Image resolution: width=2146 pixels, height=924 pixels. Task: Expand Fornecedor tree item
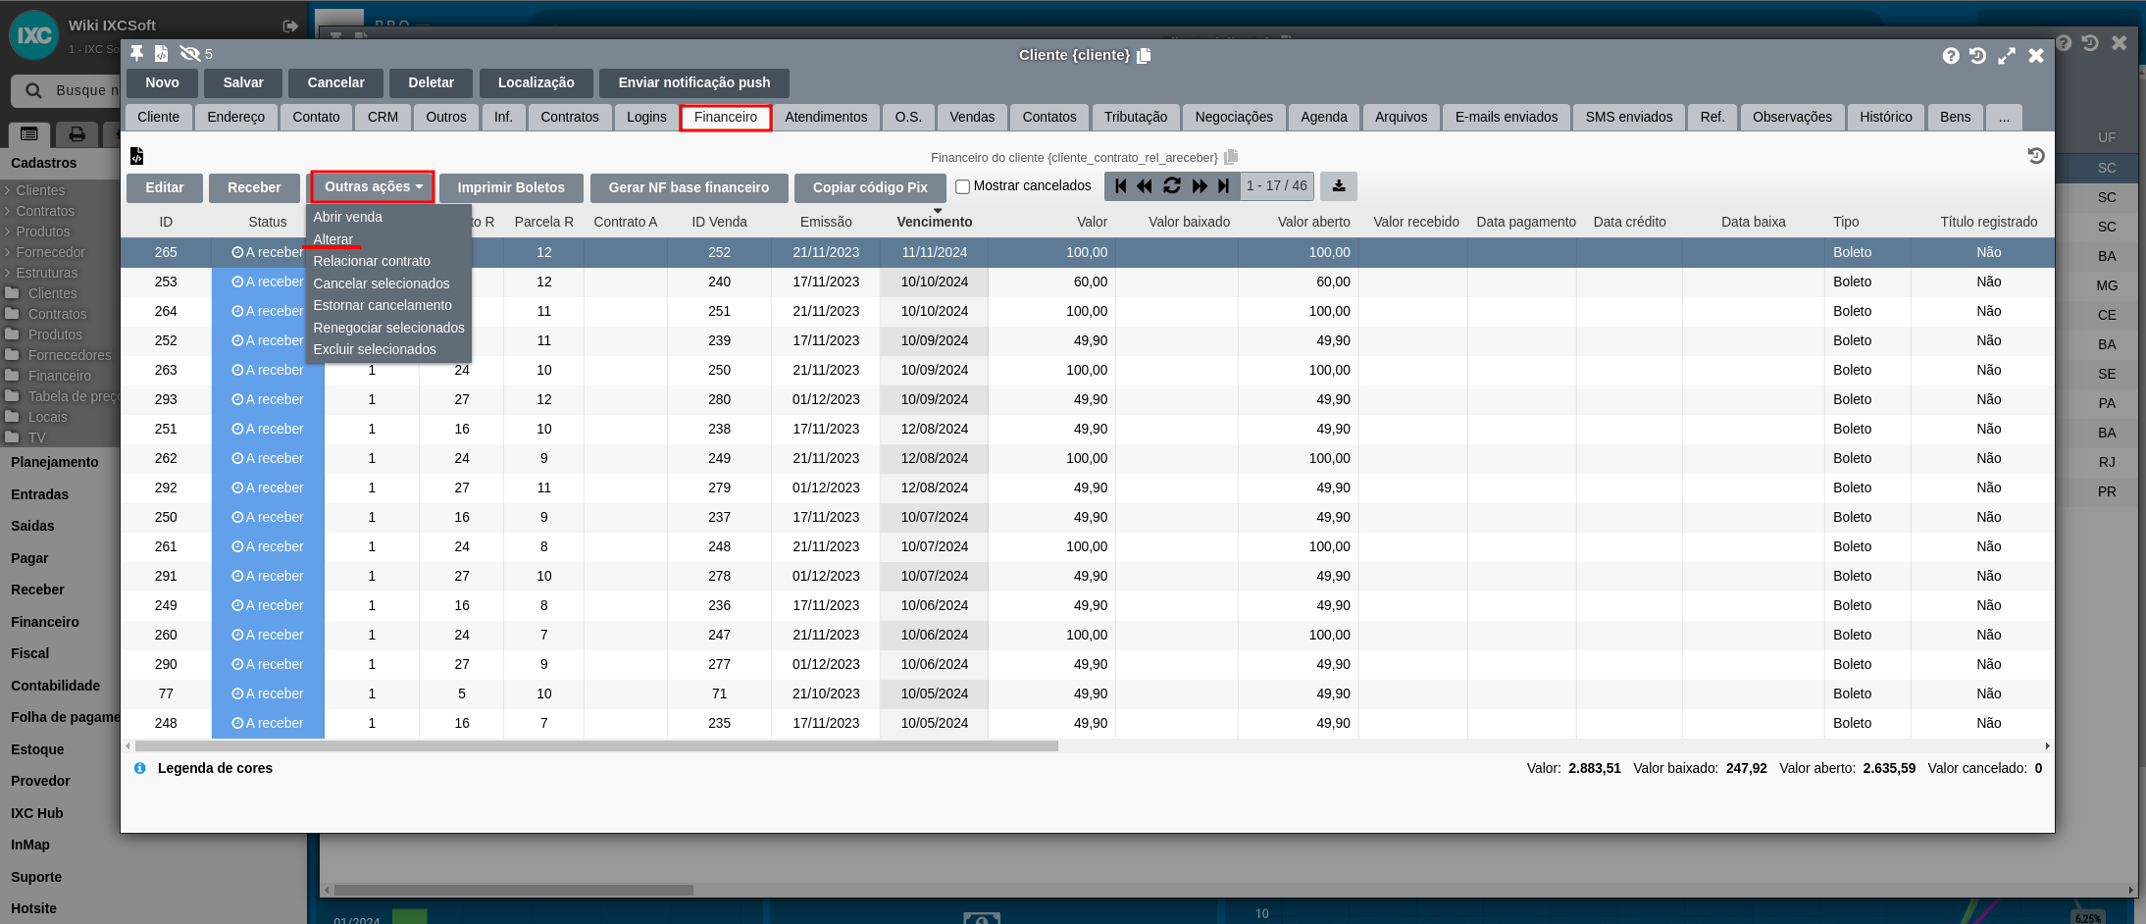[44, 252]
